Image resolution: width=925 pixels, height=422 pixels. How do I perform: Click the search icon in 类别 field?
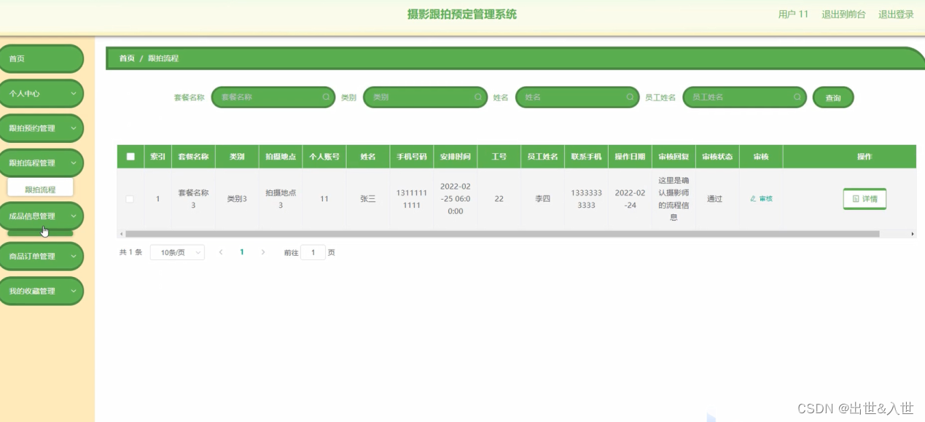(x=478, y=97)
